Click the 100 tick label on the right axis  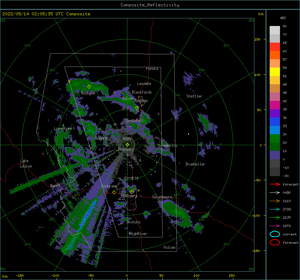pos(257,75)
